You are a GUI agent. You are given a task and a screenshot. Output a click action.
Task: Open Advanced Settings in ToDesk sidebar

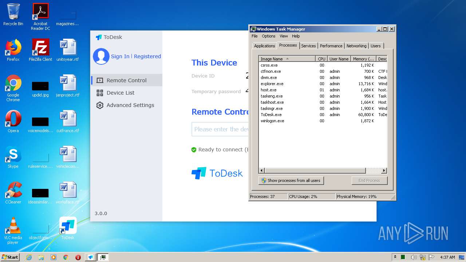[126, 105]
